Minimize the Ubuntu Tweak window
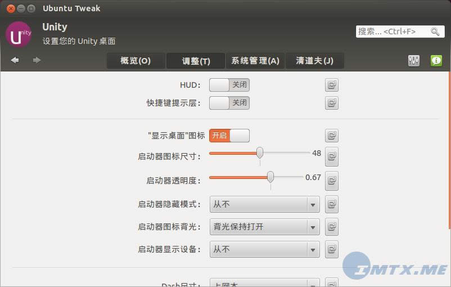Image resolution: width=451 pixels, height=287 pixels. (x=21, y=8)
